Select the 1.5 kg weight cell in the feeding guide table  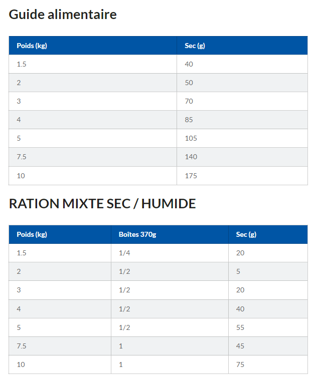[x=22, y=64]
